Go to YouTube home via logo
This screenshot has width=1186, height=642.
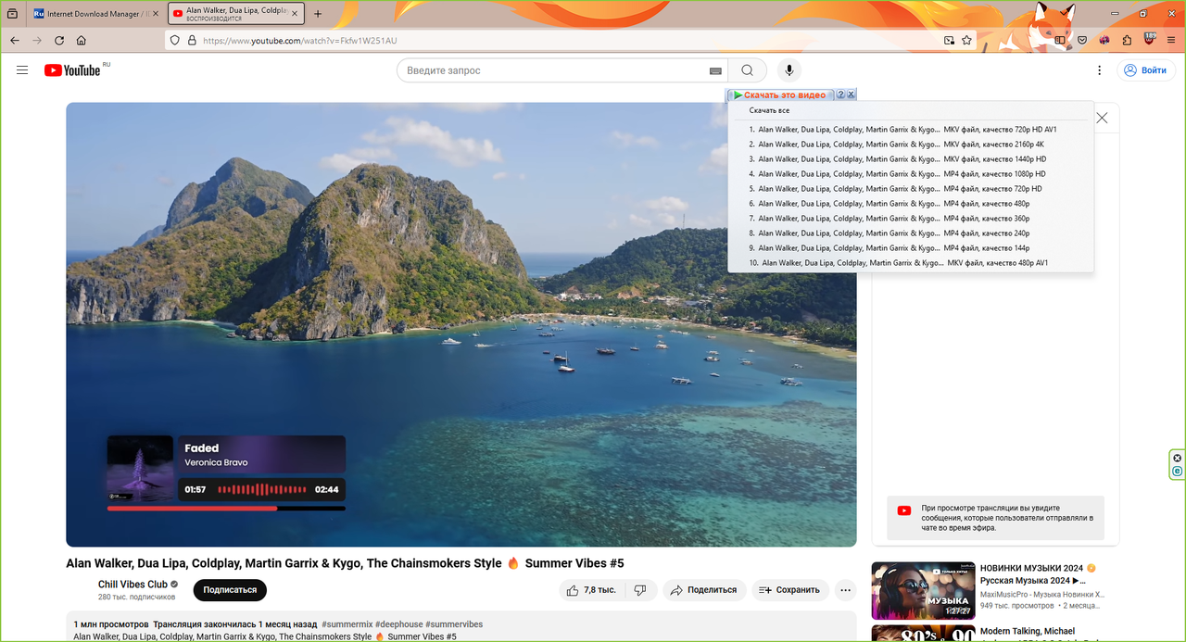[72, 70]
